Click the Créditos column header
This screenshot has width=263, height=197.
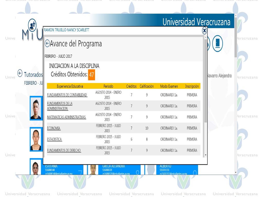pos(131,86)
